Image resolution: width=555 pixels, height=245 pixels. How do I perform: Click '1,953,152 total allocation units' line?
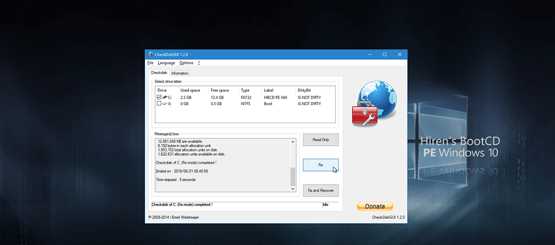(x=188, y=150)
